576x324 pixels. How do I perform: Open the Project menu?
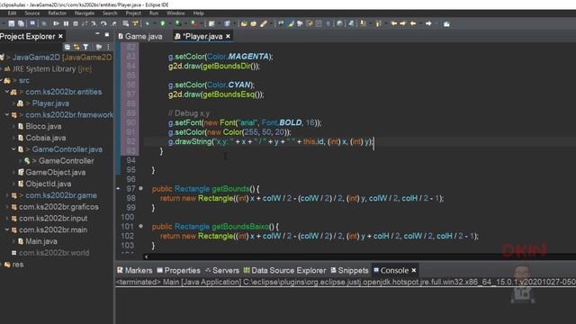pyautogui.click(x=133, y=13)
